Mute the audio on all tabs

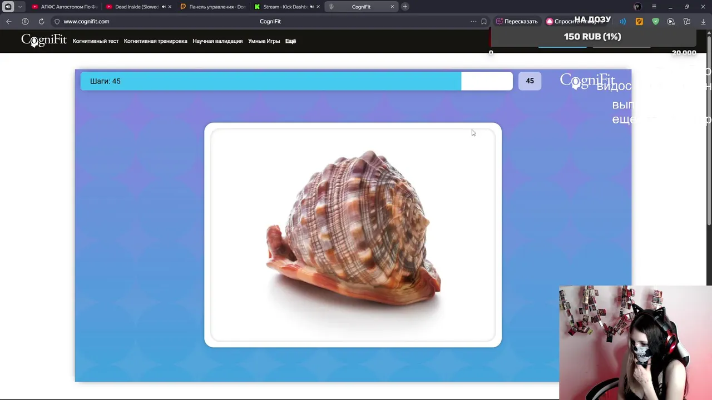coord(8,7)
